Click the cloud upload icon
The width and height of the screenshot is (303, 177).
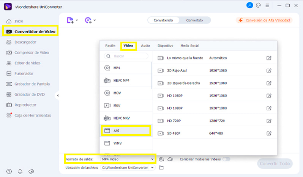pyautogui.click(x=170, y=159)
